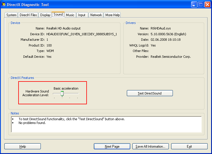Open the Music tab
The width and height of the screenshot is (212, 154).
[70, 15]
